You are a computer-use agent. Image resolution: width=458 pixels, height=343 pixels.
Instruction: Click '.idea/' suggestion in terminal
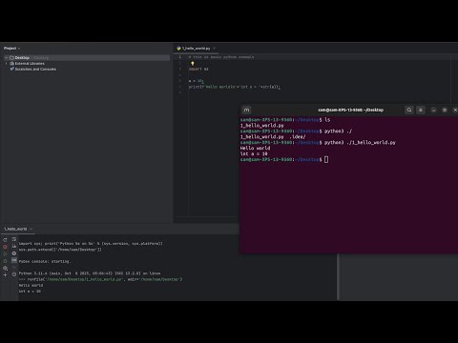(298, 137)
